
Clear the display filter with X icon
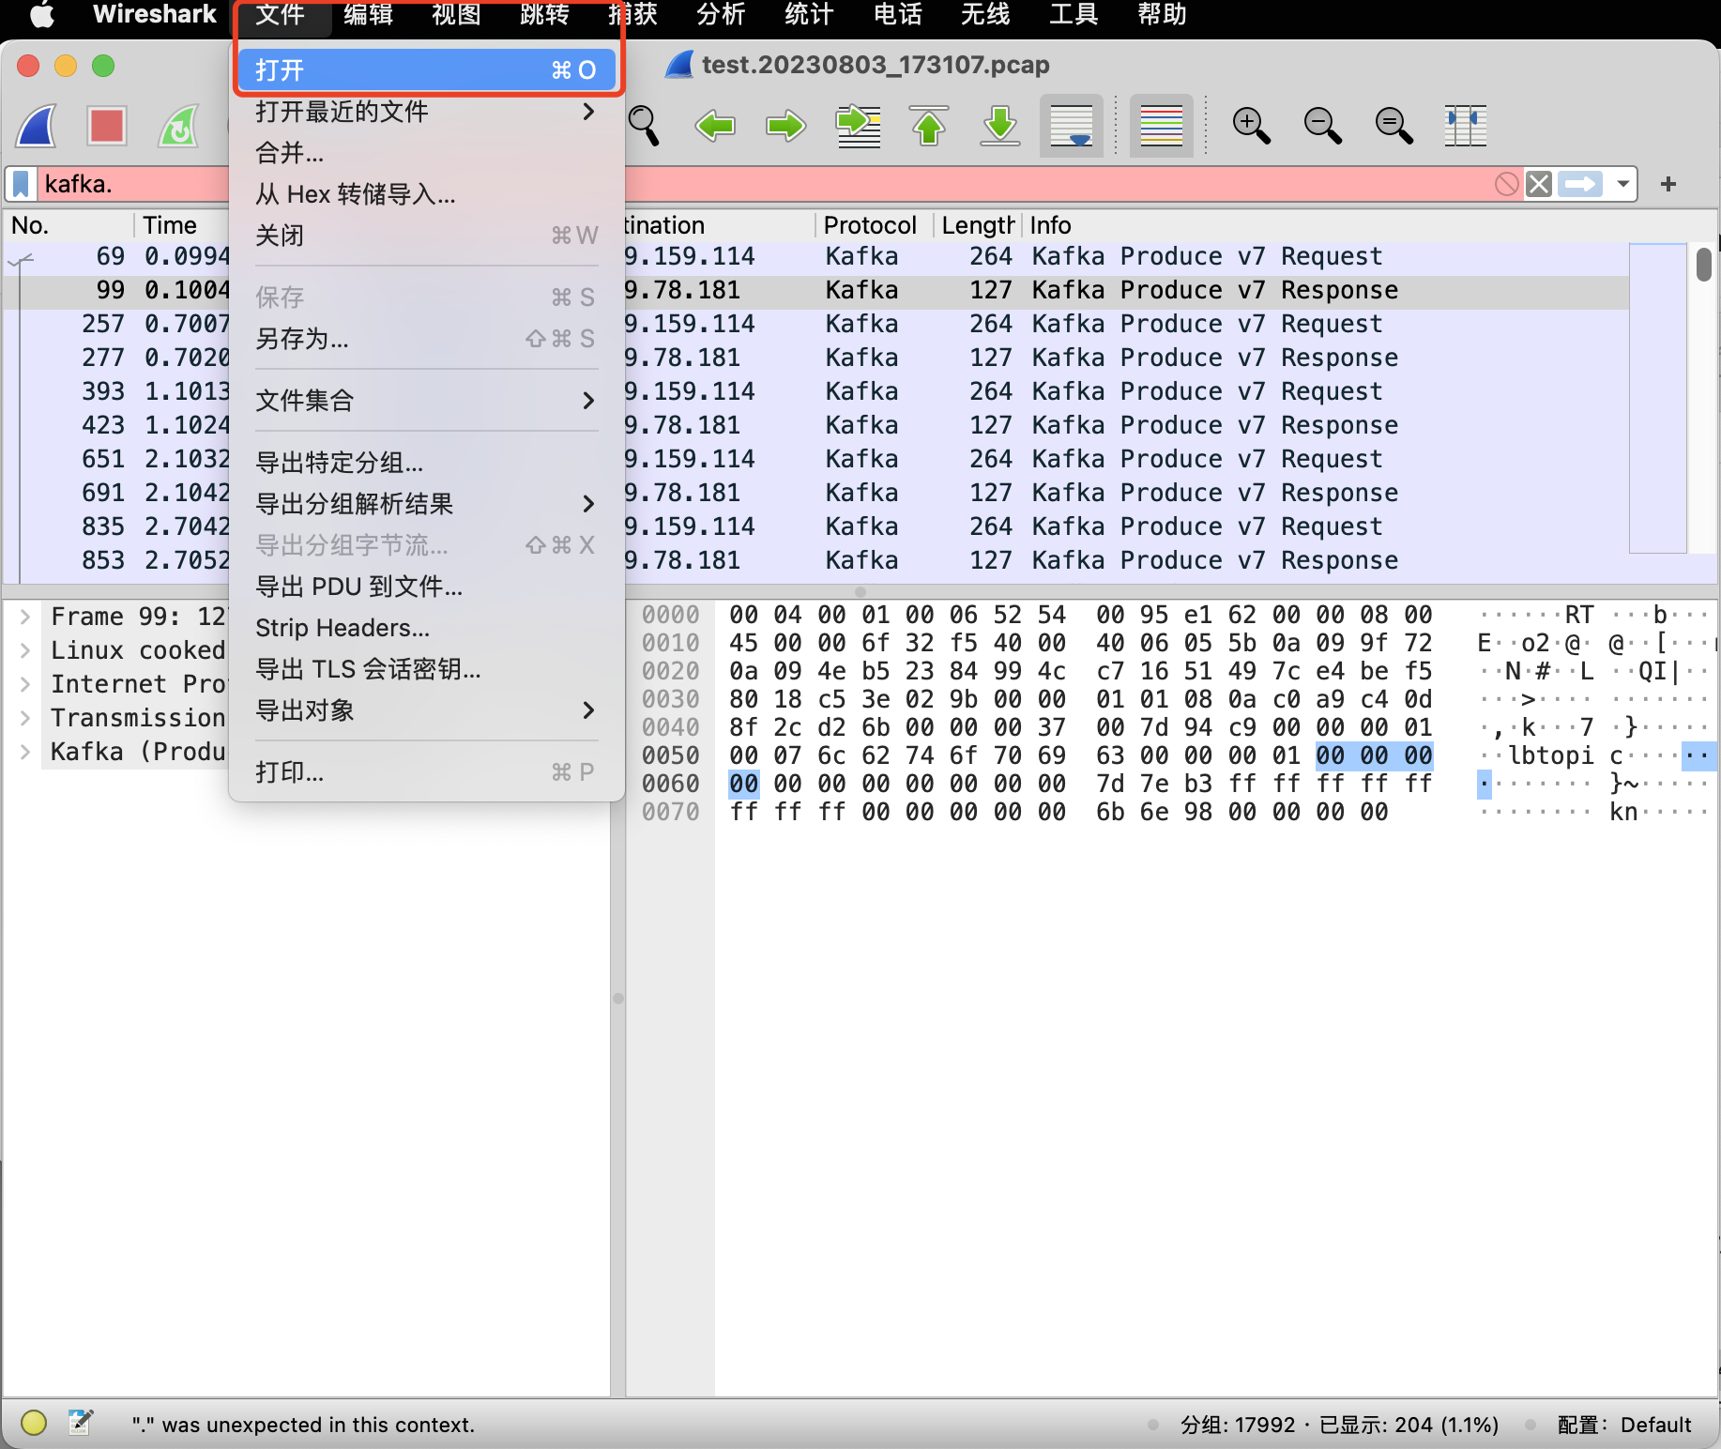pos(1539,184)
